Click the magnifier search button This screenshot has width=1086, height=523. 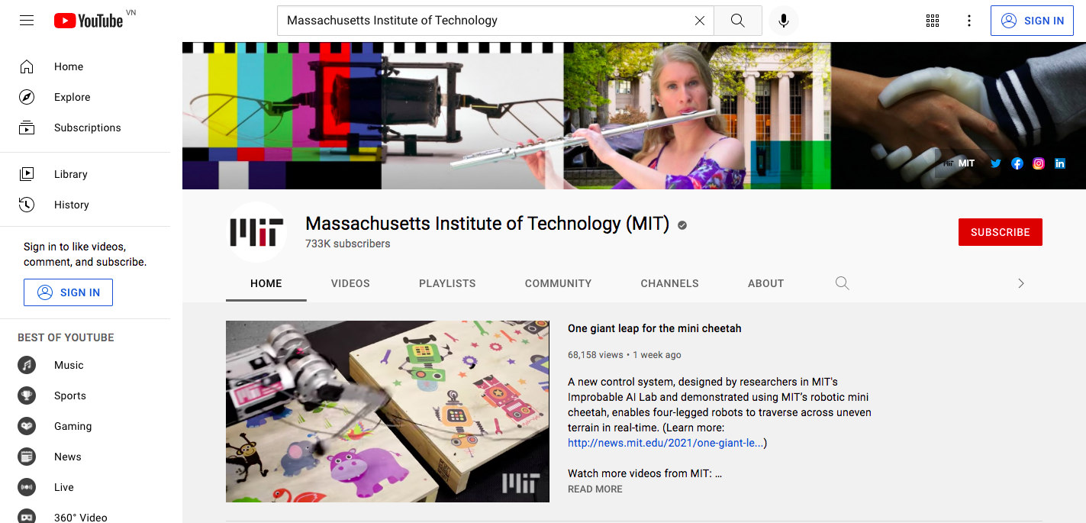click(x=737, y=21)
